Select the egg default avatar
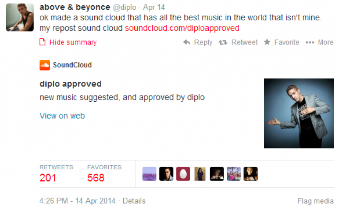This screenshot has width=339, height=207. [x=183, y=174]
